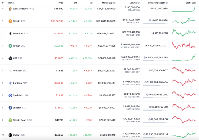199x140 pixels.
Task: Click Bitcoin circulating supply progress bar
Action: click(x=155, y=23)
